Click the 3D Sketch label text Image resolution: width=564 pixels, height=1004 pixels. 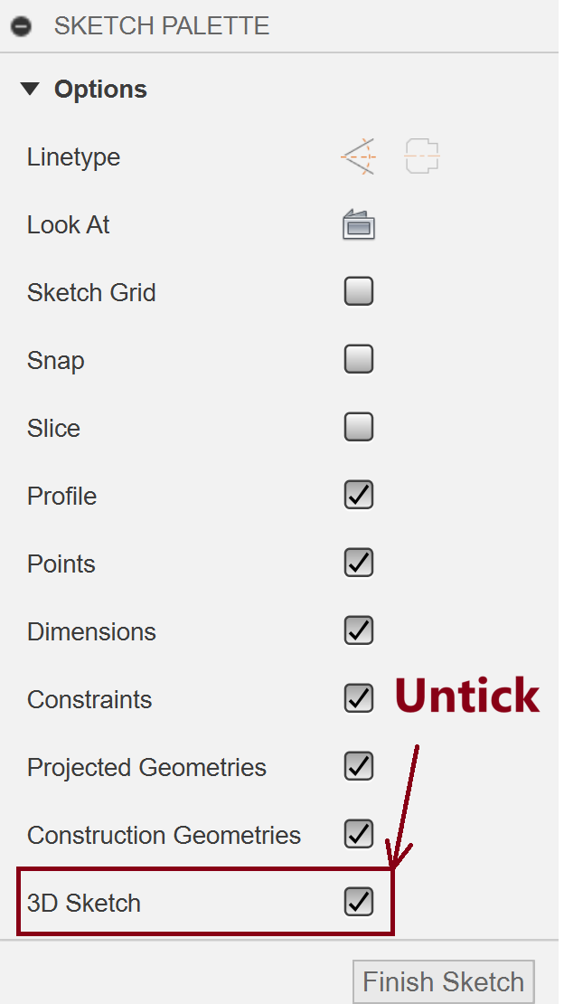[x=84, y=903]
